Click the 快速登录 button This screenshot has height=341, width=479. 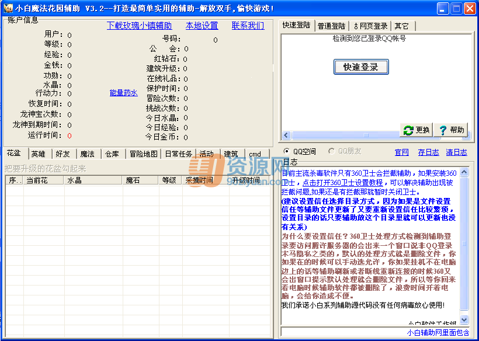tap(361, 67)
